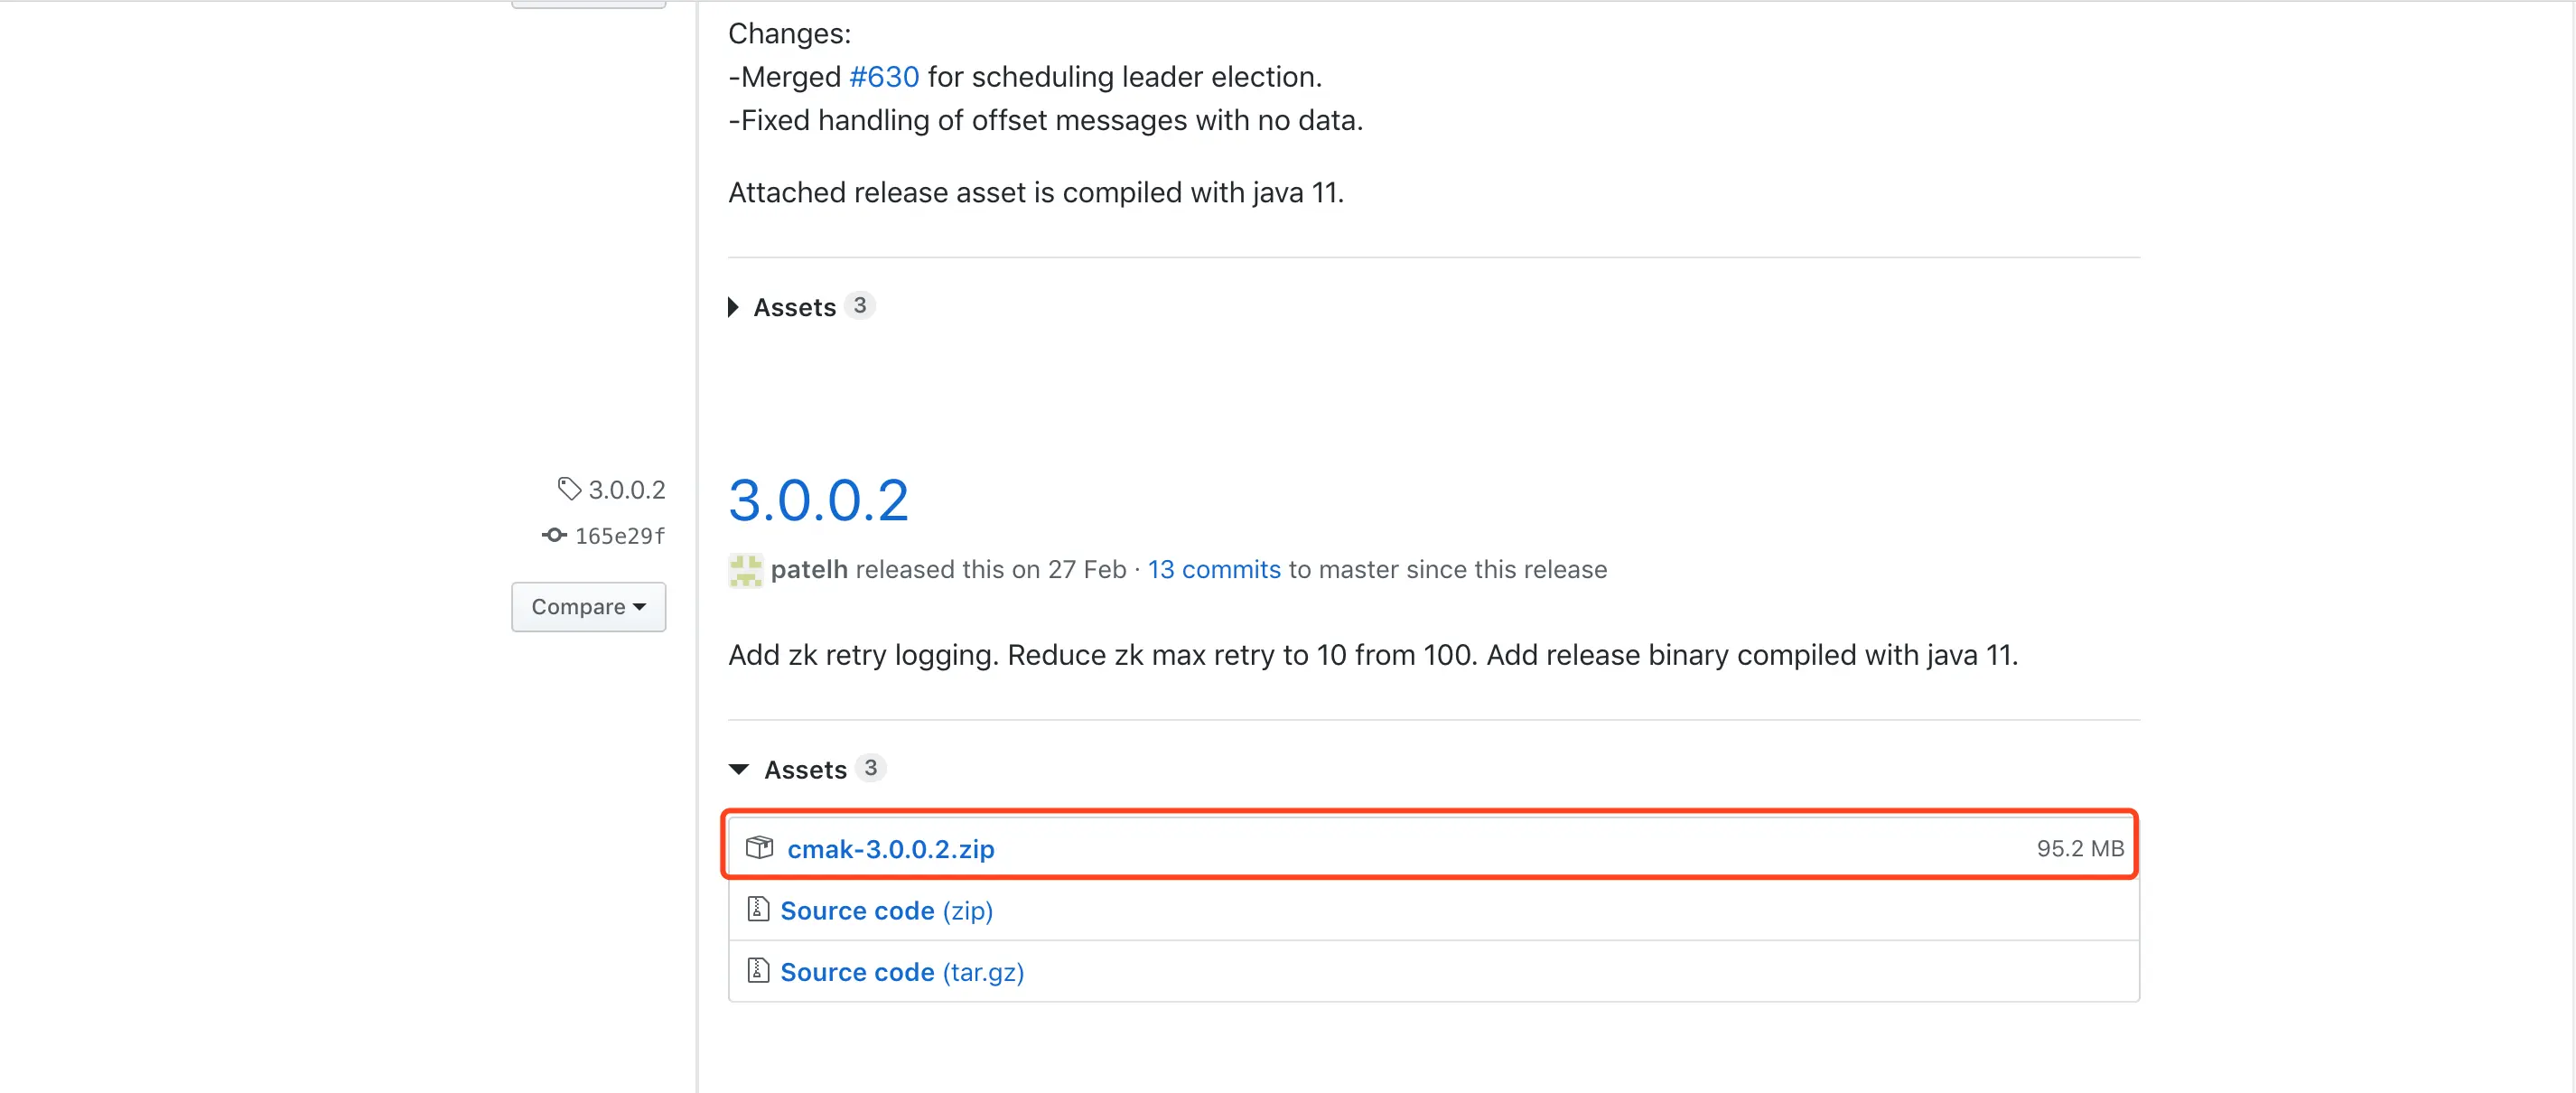Download cmak-3.0.0.2.zip
The width and height of the screenshot is (2576, 1093).
pos(890,849)
